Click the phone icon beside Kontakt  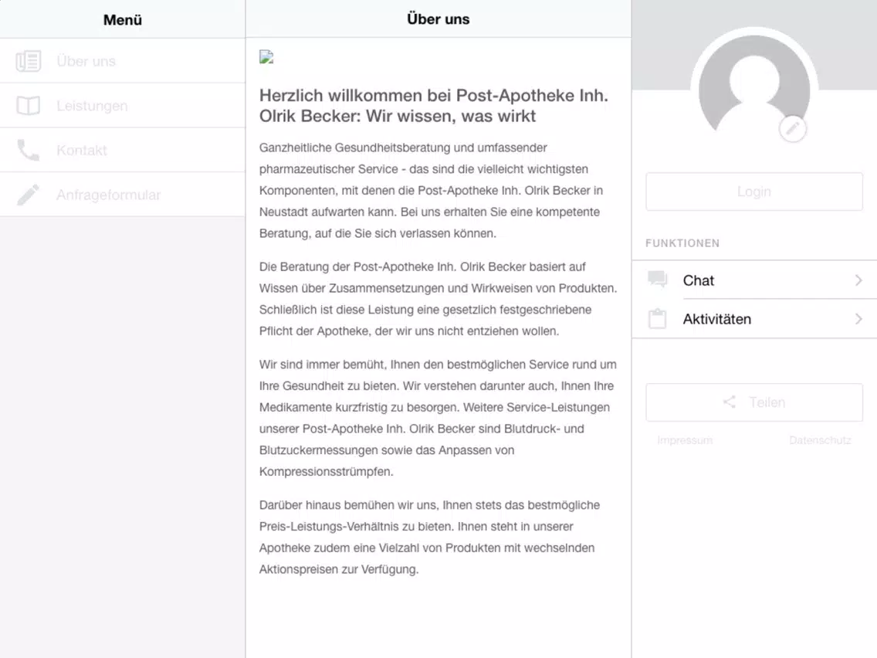tap(28, 150)
